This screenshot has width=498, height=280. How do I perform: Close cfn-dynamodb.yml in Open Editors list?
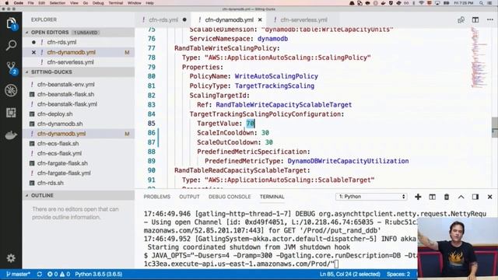(x=33, y=52)
